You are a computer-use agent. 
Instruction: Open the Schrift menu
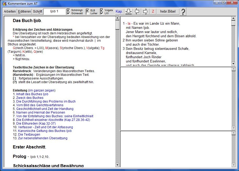38,12
